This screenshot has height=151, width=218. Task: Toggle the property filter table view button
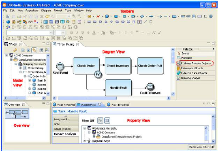tap(107, 121)
